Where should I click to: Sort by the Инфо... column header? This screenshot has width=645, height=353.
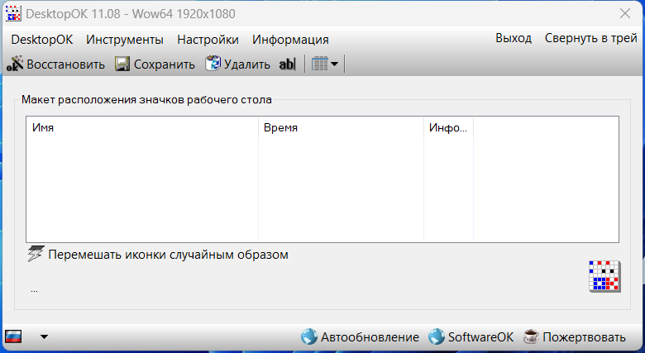point(448,127)
